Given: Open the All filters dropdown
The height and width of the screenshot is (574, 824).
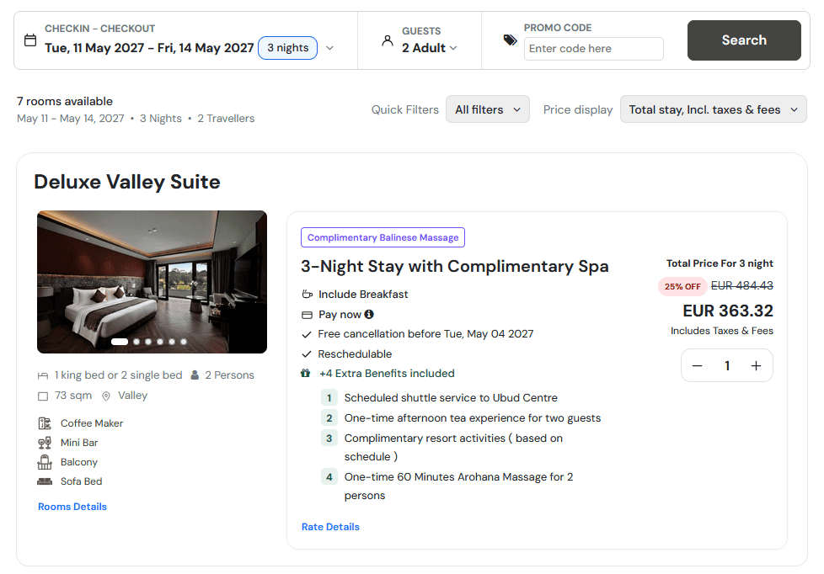Looking at the screenshot, I should pyautogui.click(x=488, y=109).
